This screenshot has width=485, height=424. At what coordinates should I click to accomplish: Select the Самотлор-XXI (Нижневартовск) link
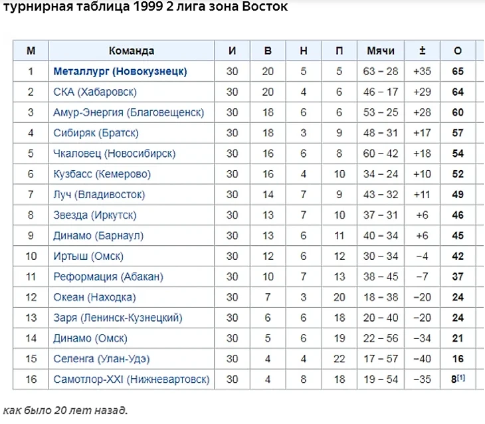click(x=131, y=379)
